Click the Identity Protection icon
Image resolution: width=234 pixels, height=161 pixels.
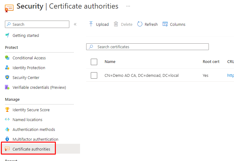pos(7,68)
